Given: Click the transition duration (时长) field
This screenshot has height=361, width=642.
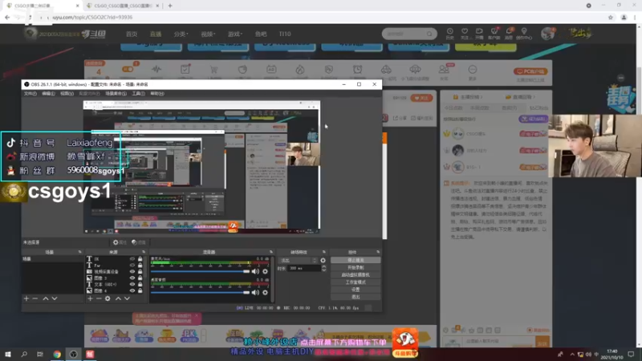Looking at the screenshot, I should tap(304, 269).
